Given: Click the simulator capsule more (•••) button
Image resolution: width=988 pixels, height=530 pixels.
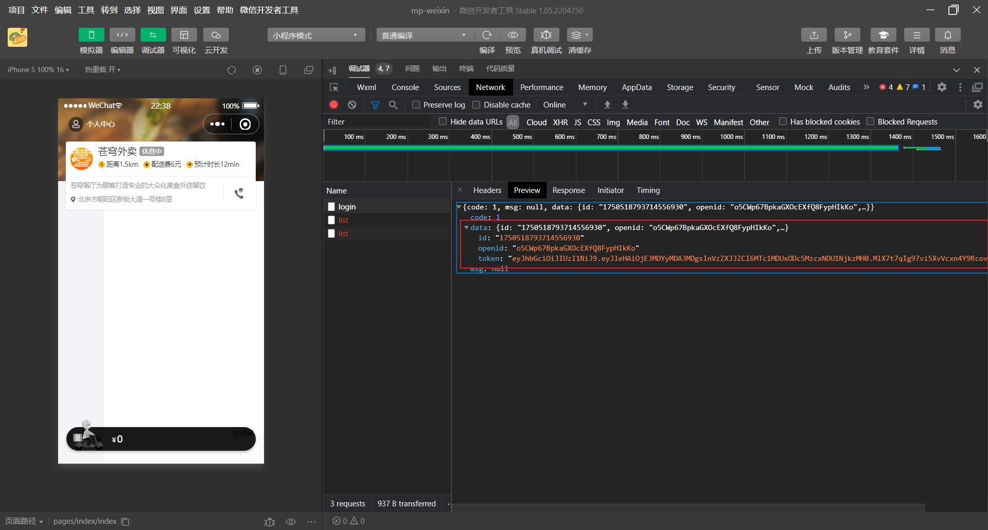Looking at the screenshot, I should coord(217,124).
